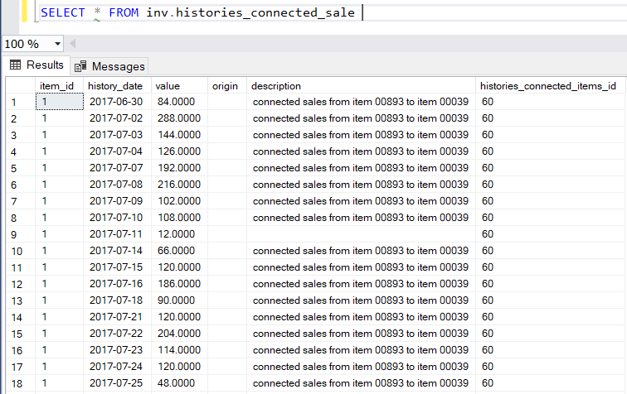Select the item_id column header
This screenshot has width=627, height=394.
(59, 86)
